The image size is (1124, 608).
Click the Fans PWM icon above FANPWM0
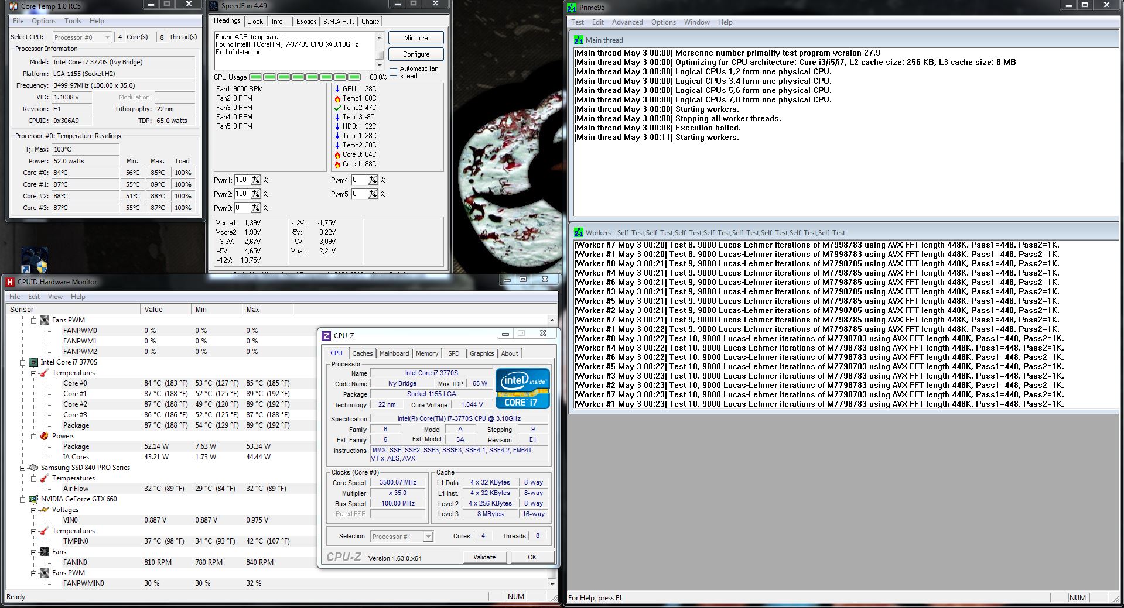[x=45, y=320]
